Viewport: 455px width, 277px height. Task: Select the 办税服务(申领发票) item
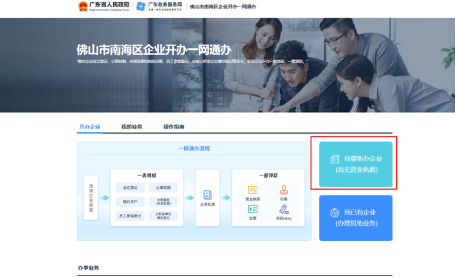coord(163,202)
